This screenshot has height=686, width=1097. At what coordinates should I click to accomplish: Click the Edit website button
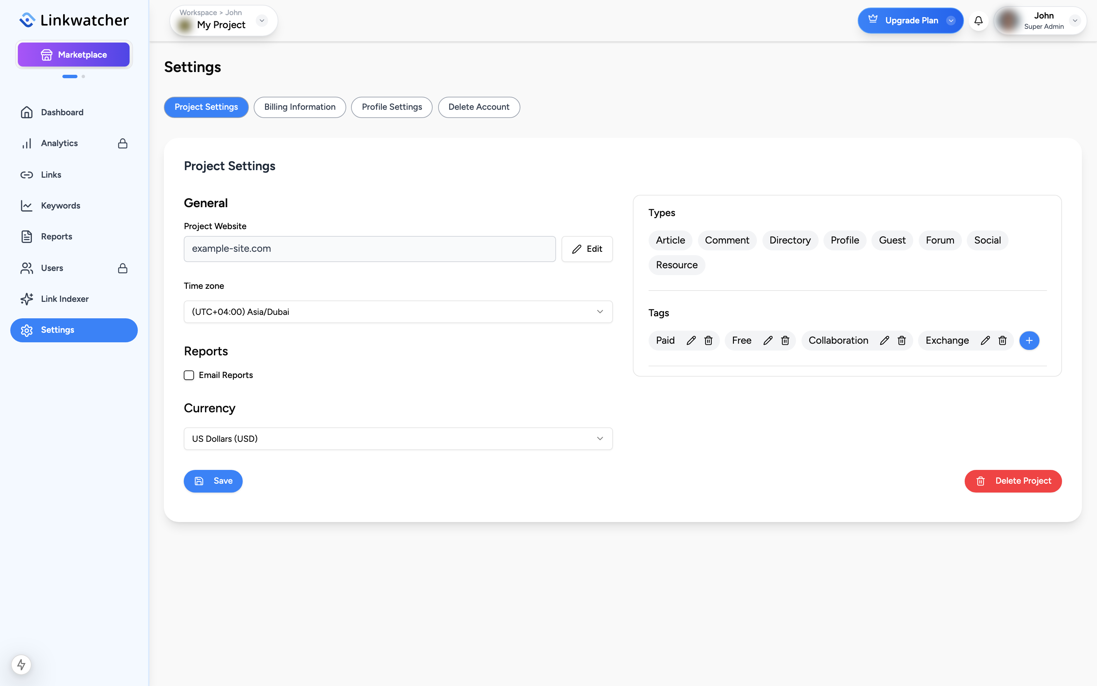587,249
